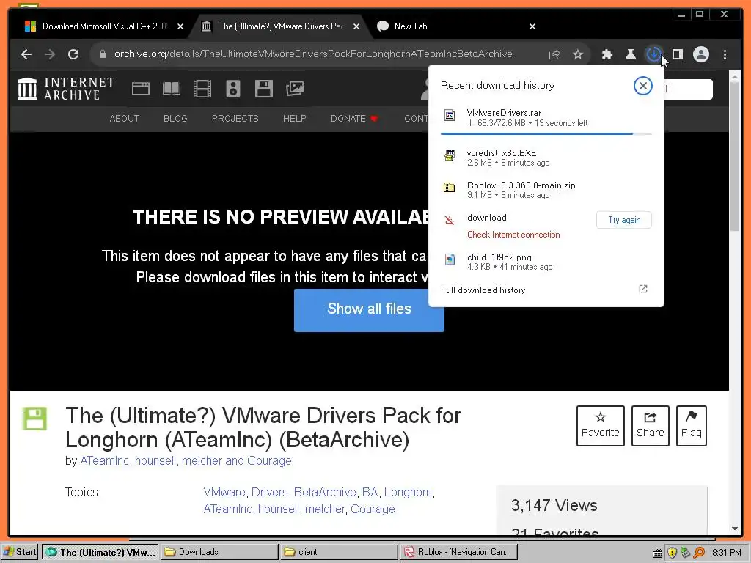This screenshot has height=563, width=751.
Task: Click the failed download broken icon
Action: pyautogui.click(x=450, y=220)
